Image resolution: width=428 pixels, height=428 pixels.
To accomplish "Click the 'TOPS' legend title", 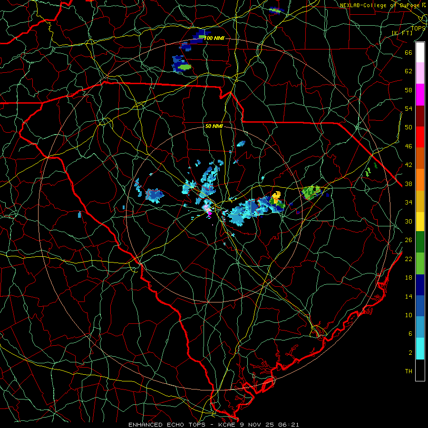I will click(x=418, y=28).
